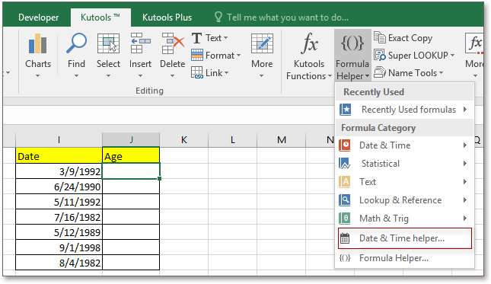Choose Date & Time helper menu item
The width and height of the screenshot is (491, 284).
tap(405, 238)
